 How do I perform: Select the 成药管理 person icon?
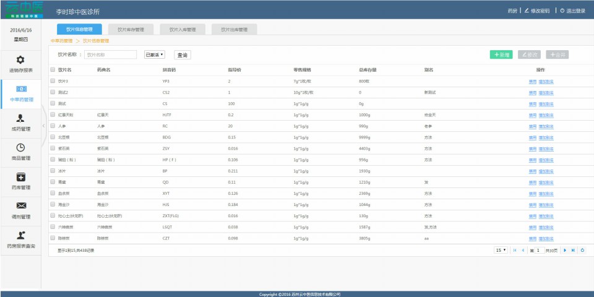(x=20, y=118)
